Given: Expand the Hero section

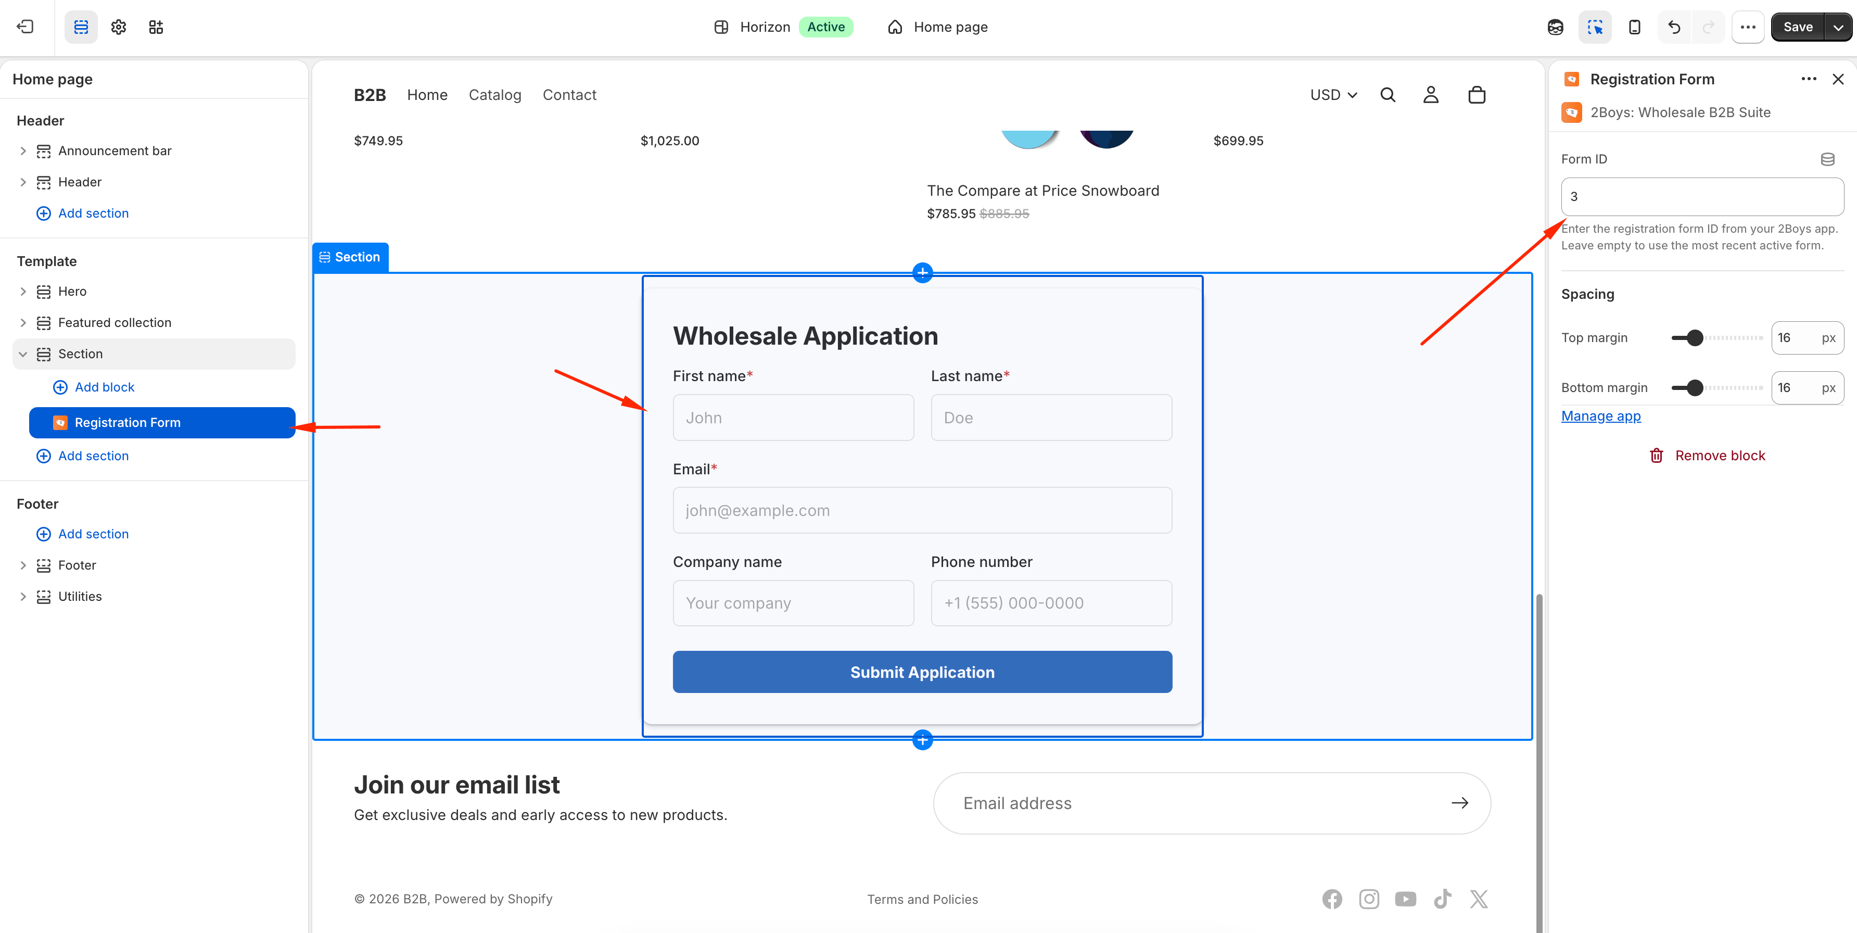Looking at the screenshot, I should [23, 291].
